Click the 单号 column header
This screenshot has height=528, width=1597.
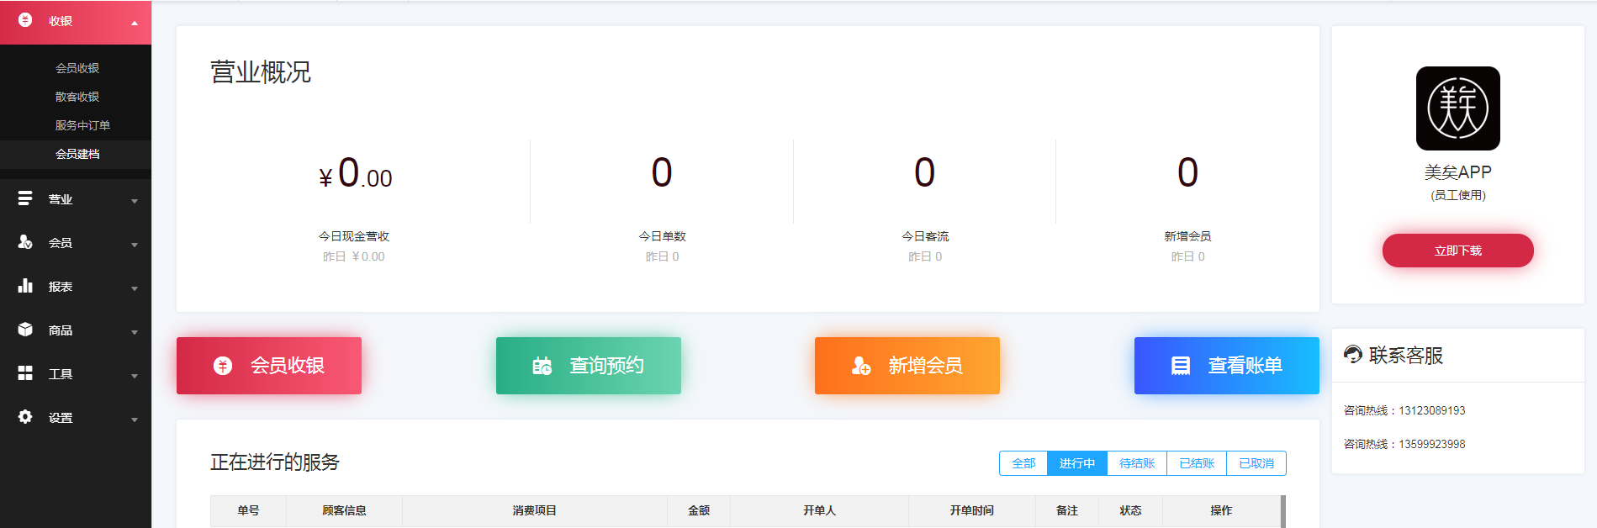click(248, 510)
